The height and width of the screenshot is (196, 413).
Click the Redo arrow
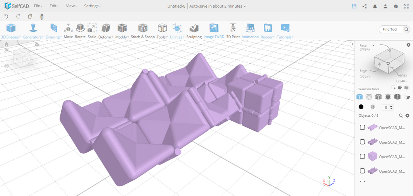click(x=18, y=17)
